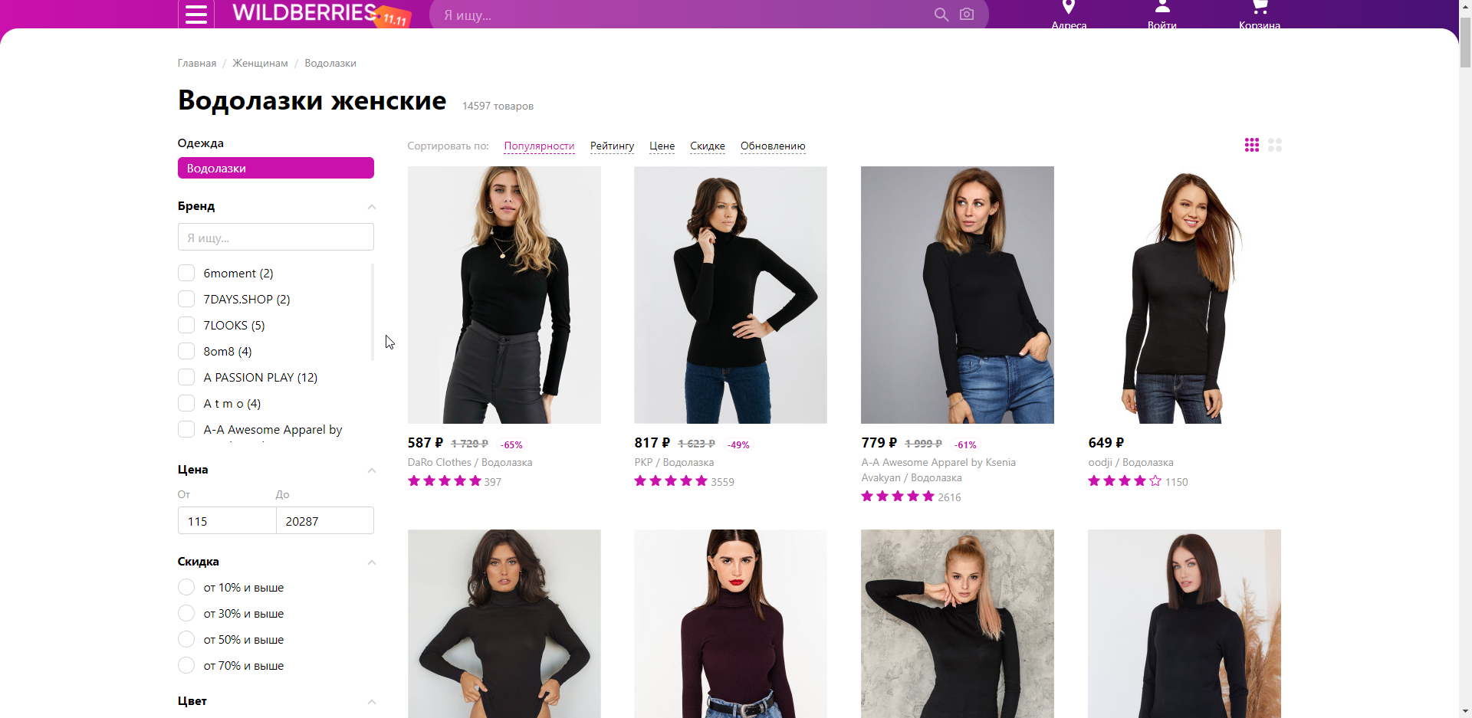Search by photo using camera icon

967,15
